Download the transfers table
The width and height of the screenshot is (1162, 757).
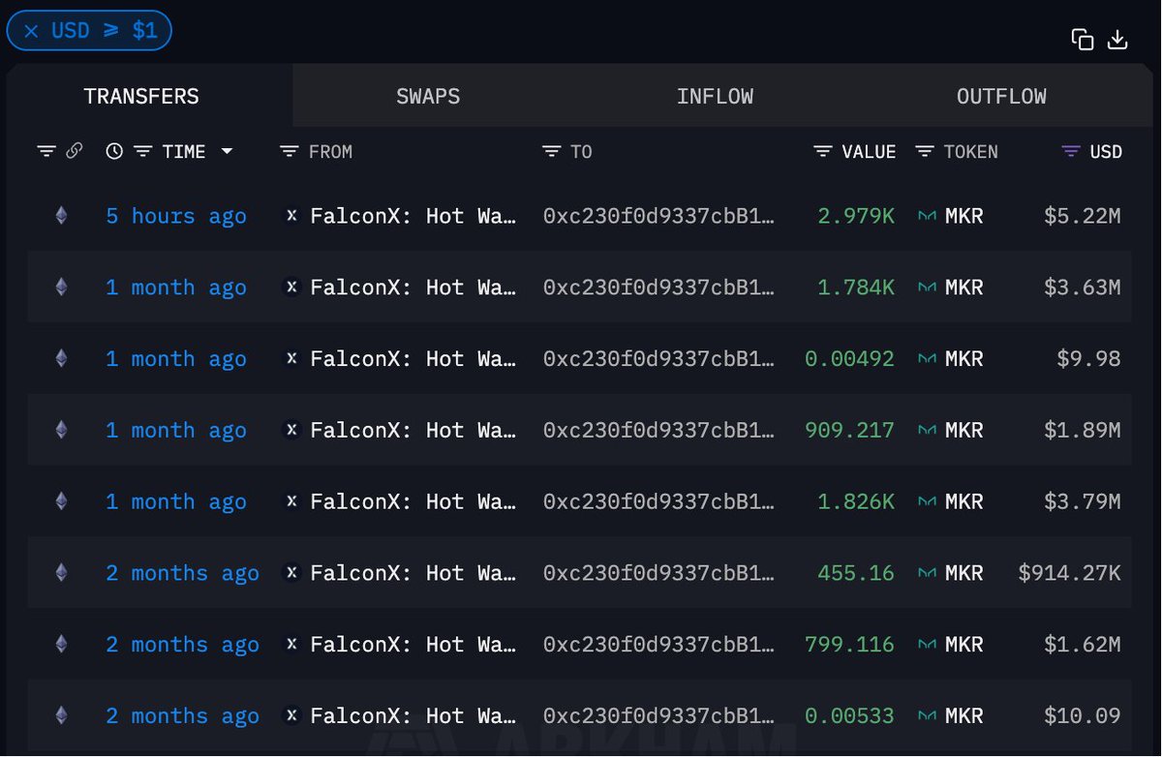(x=1117, y=40)
